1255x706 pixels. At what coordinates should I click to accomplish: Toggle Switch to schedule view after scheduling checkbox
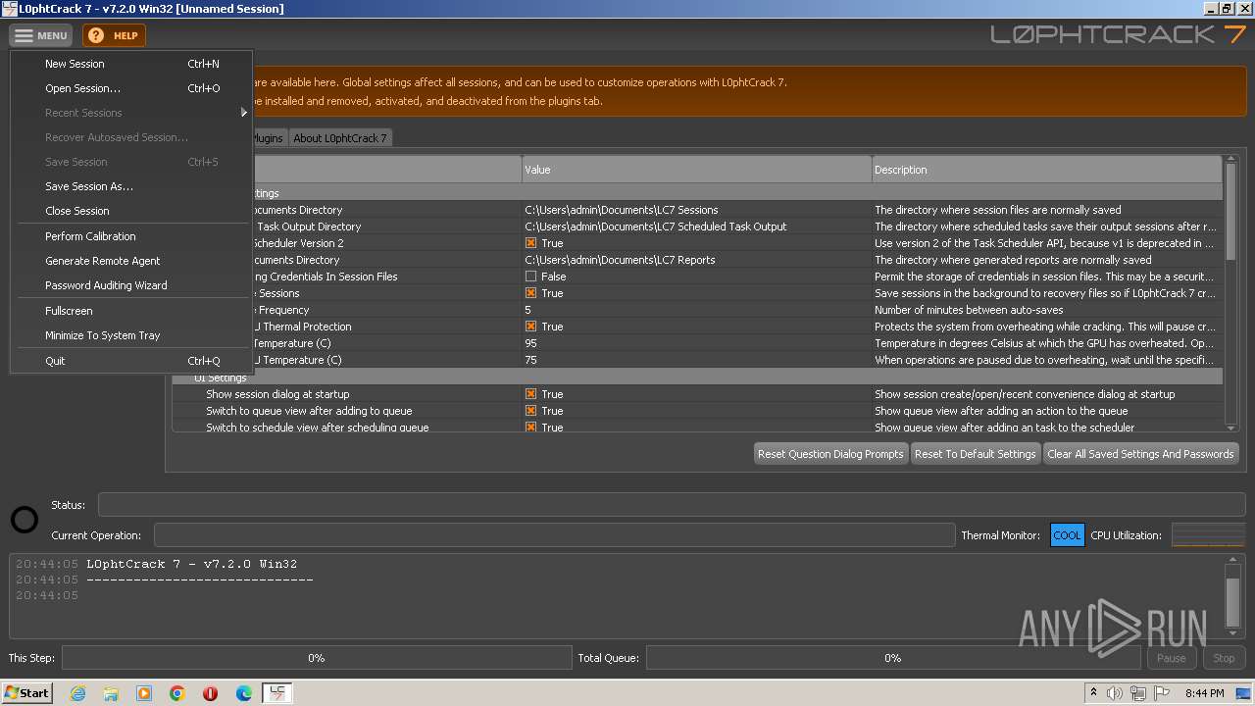point(530,428)
